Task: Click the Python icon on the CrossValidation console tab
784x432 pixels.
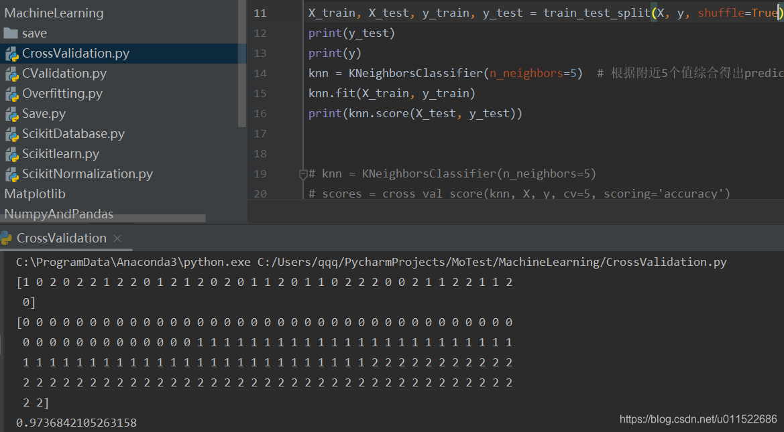Action: click(7, 238)
